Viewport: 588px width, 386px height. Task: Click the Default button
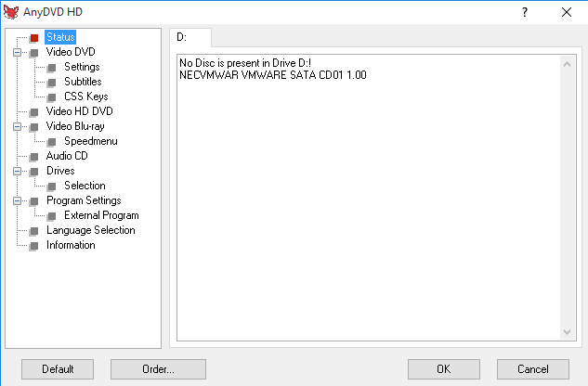(x=58, y=369)
